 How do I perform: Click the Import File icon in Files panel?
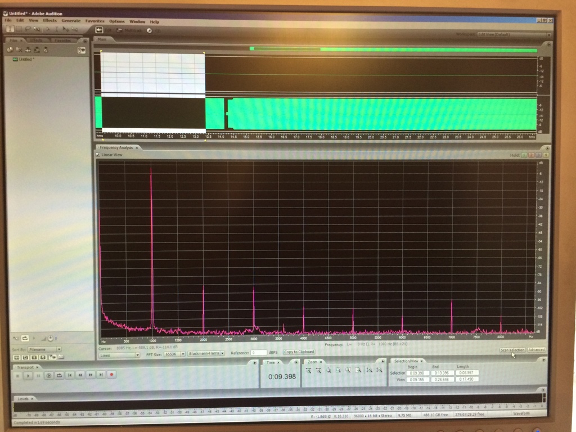pyautogui.click(x=10, y=49)
